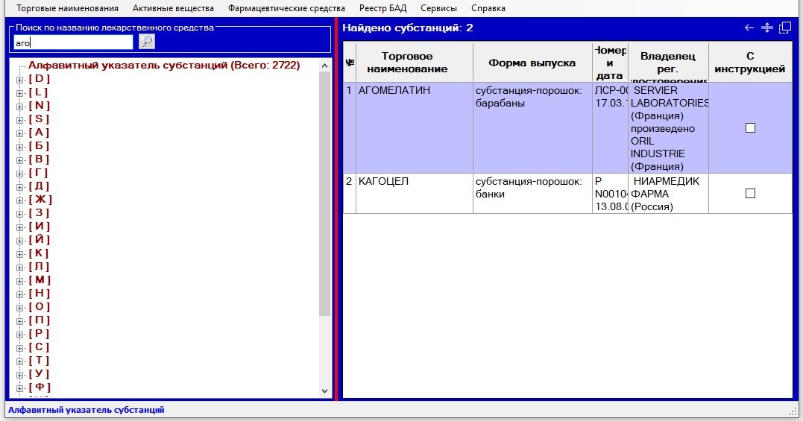Click the magnifier search button
803x421 pixels.
(147, 42)
